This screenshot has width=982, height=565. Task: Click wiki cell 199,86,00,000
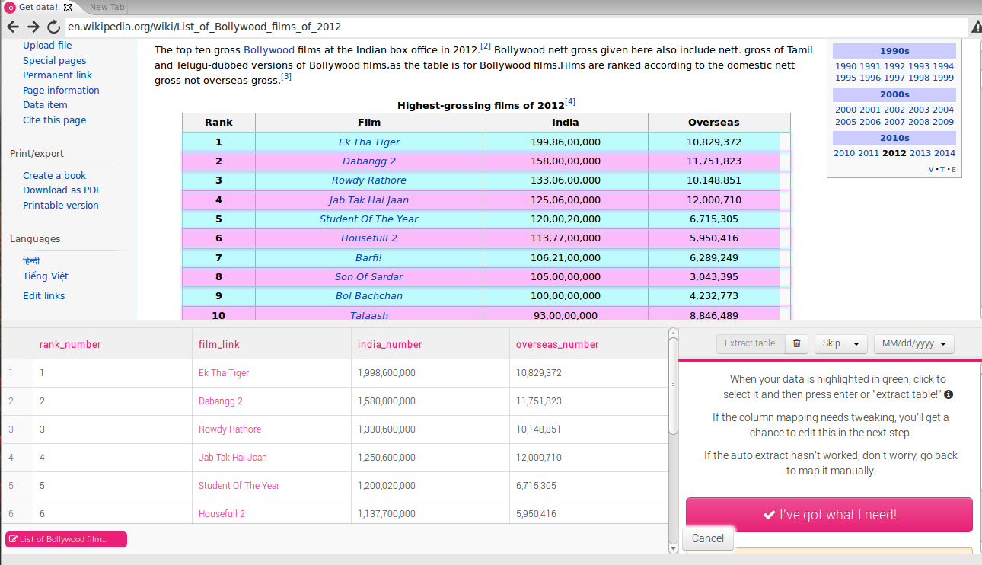point(566,142)
